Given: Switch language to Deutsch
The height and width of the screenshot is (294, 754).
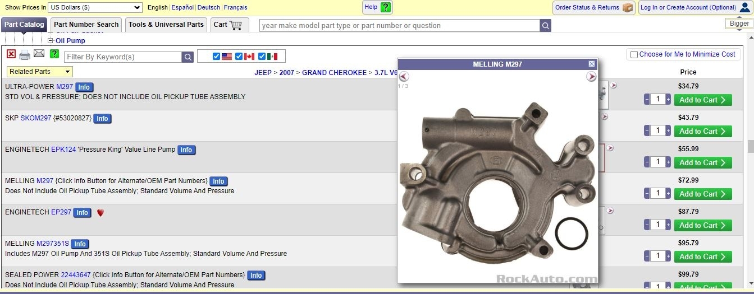Looking at the screenshot, I should click(209, 8).
